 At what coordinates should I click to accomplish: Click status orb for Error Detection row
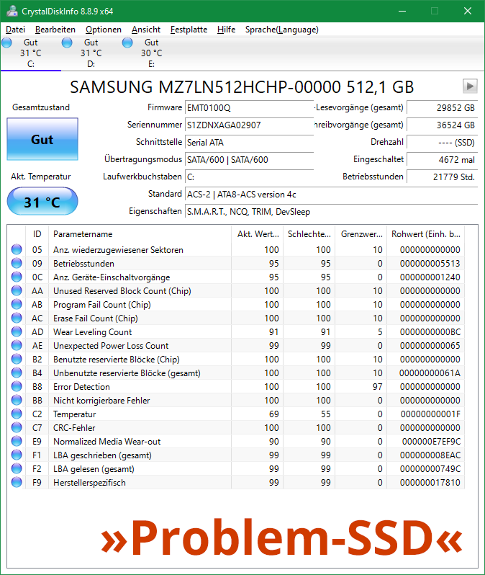point(17,386)
